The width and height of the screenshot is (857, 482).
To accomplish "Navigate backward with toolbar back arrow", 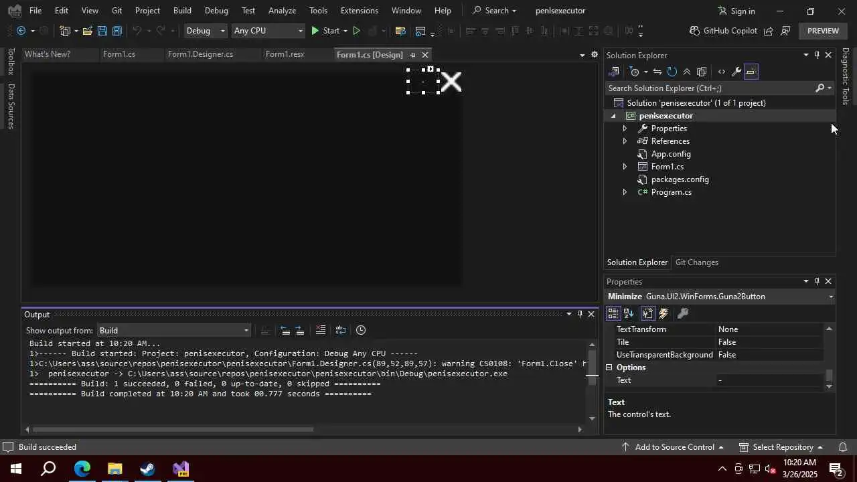I will click(x=21, y=31).
